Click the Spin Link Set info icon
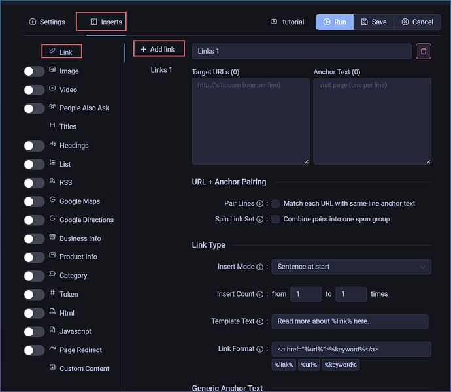 click(x=259, y=220)
